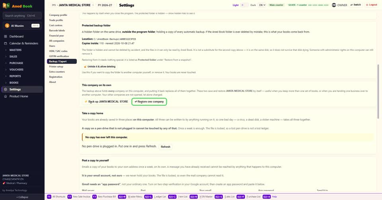Open All companies settings page
Viewport: 382px width, 200px height.
pyautogui.click(x=62, y=41)
